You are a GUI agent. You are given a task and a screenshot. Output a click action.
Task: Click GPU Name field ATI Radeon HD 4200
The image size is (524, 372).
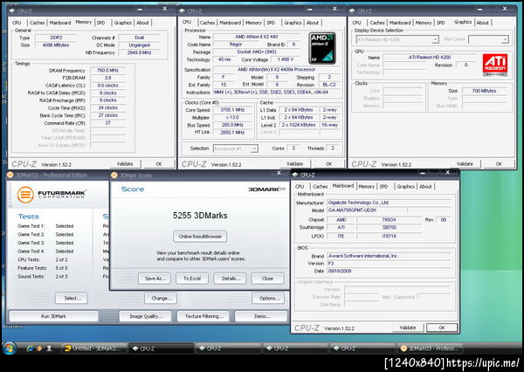(x=430, y=57)
